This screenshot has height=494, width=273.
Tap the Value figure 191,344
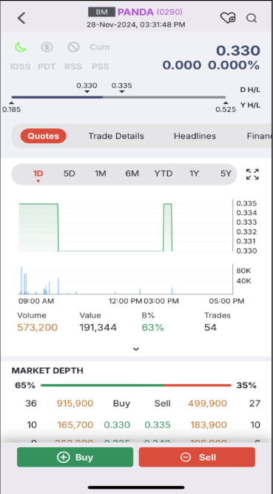[98, 328]
